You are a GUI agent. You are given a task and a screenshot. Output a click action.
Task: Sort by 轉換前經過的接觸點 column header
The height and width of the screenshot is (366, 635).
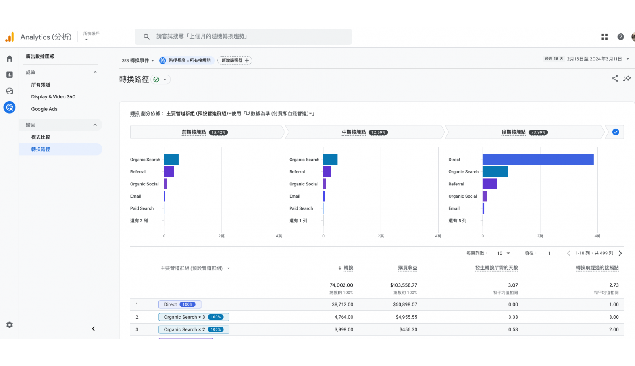coord(597,268)
